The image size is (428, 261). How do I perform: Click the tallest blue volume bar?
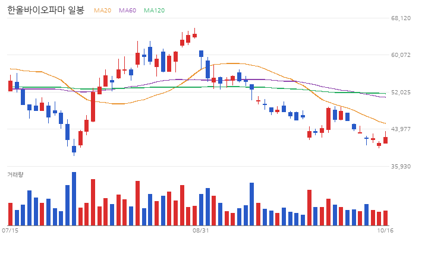74,199
